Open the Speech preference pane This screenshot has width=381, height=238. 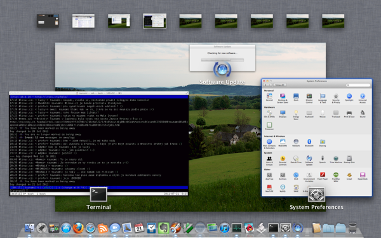tap(323, 159)
